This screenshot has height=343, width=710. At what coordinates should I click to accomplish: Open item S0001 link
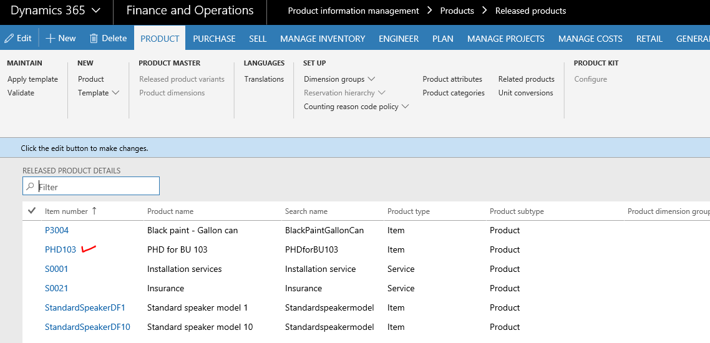click(56, 269)
